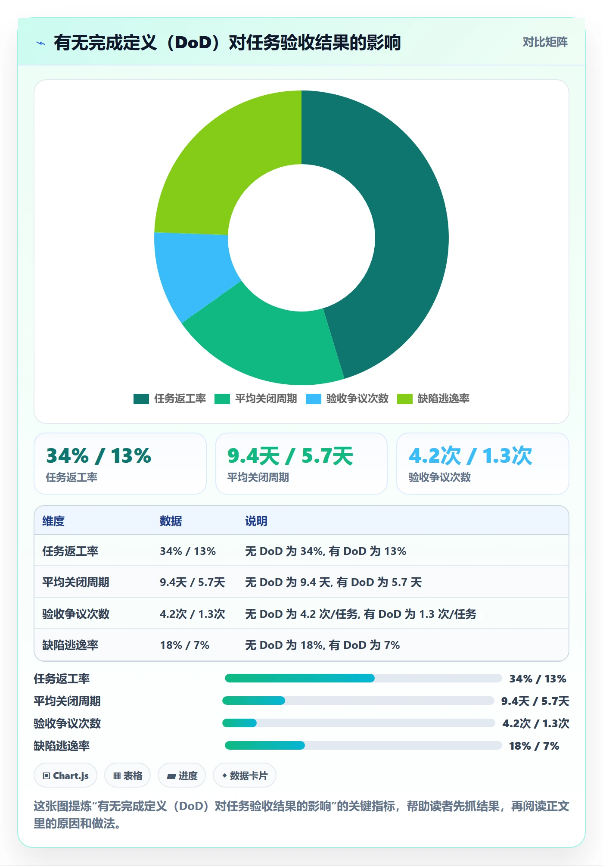Click the 平均关闭周期 progress bar

tap(358, 701)
